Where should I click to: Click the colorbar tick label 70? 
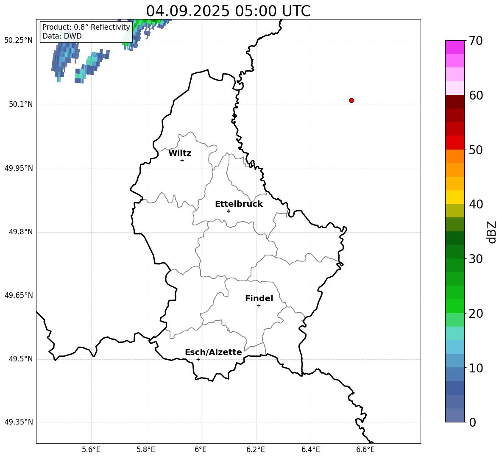(x=476, y=41)
